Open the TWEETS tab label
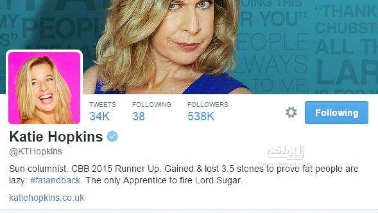 pyautogui.click(x=102, y=105)
